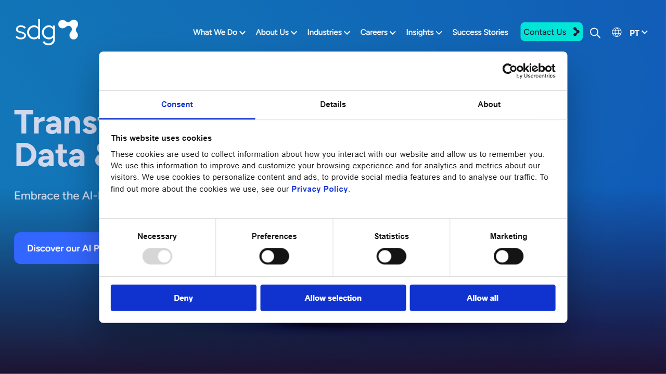Enable the Marketing cookies switch
Screen dimensions: 666x374
coord(508,256)
